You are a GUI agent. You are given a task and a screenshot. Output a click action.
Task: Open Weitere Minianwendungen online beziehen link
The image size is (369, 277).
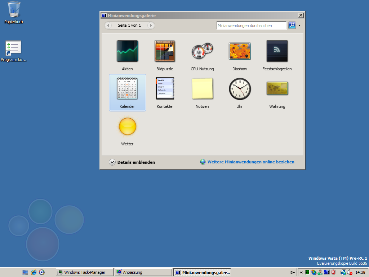point(251,162)
